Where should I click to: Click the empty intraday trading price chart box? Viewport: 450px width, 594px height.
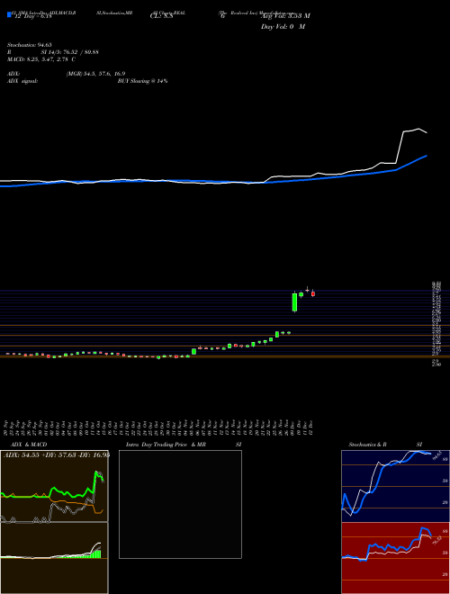180,504
